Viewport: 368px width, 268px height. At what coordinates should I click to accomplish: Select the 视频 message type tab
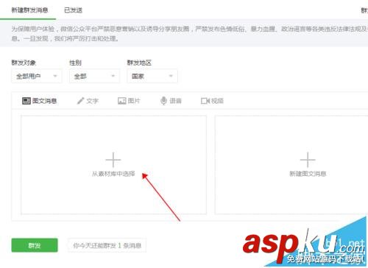(x=212, y=101)
